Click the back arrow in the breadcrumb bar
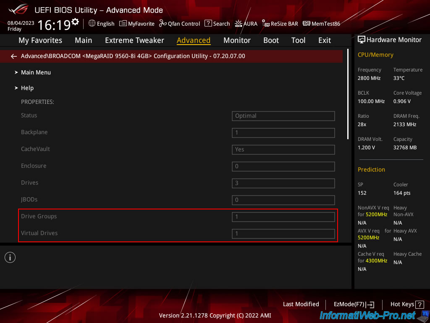This screenshot has height=323, width=430. [14, 56]
